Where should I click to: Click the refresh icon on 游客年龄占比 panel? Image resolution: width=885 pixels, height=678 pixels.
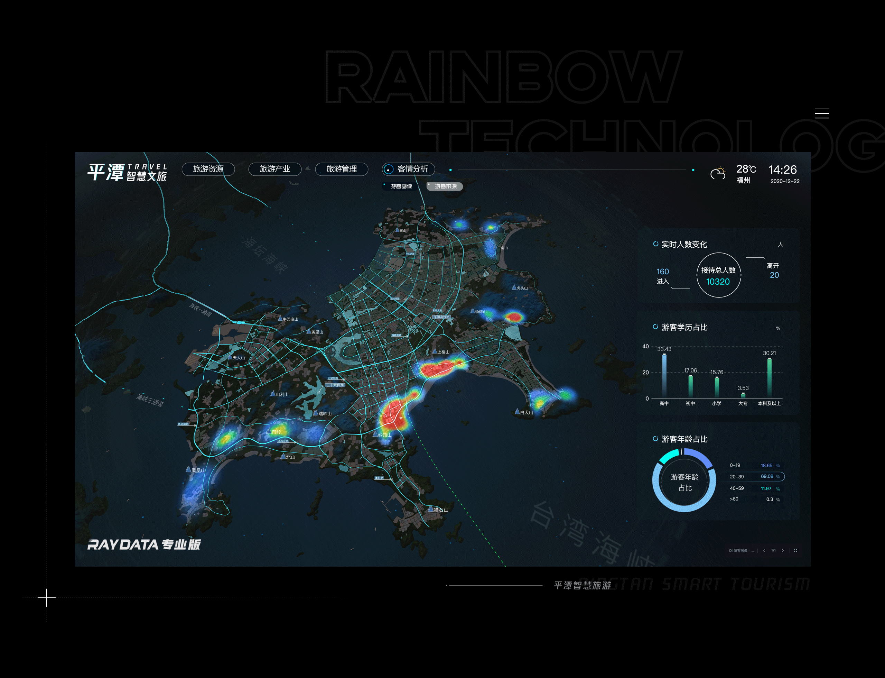656,439
